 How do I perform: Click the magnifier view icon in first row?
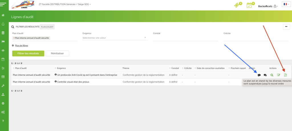tap(272, 75)
